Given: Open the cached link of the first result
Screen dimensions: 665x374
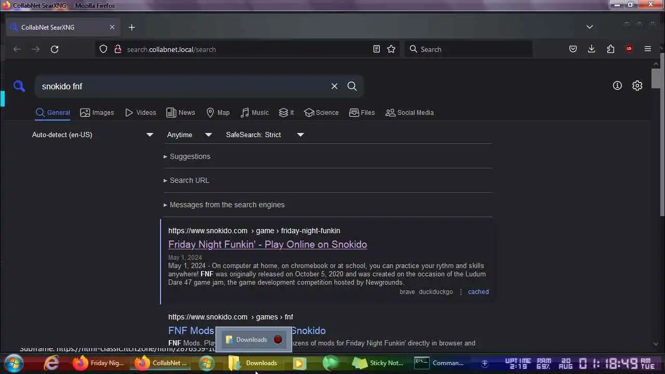Looking at the screenshot, I should (478, 292).
